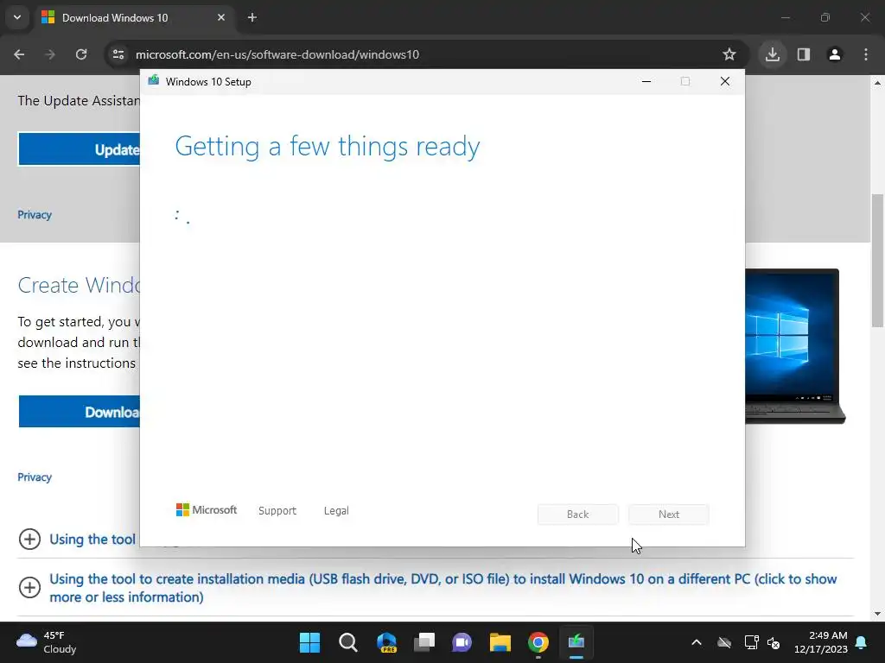Open the installation media instructions link text
Screen dimensions: 885x663
(443, 588)
